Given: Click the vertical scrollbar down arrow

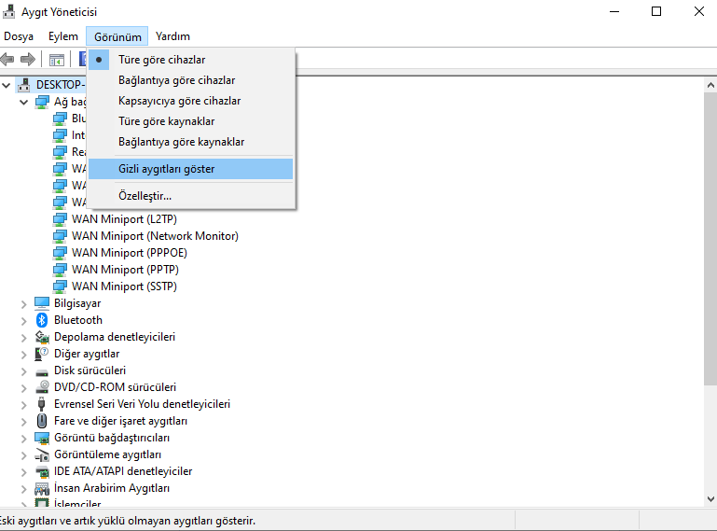Looking at the screenshot, I should pyautogui.click(x=710, y=499).
